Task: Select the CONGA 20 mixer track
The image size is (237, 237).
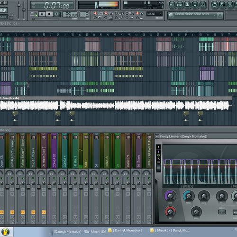Action: click(x=54, y=151)
